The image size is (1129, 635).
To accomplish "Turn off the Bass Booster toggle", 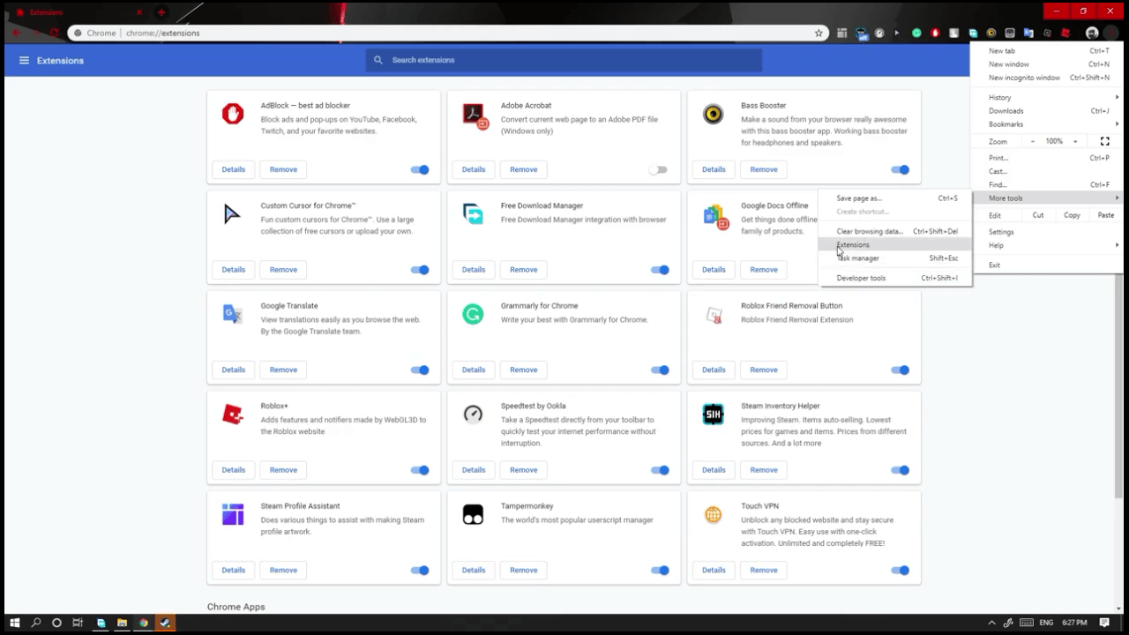I will (900, 169).
